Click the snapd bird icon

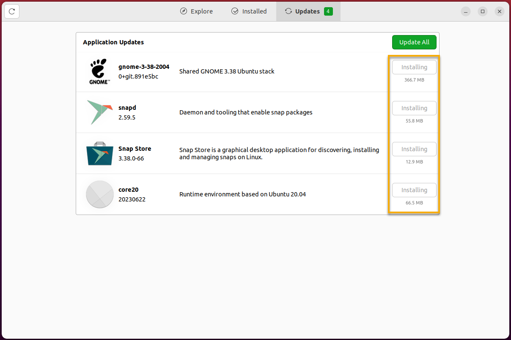(x=99, y=112)
